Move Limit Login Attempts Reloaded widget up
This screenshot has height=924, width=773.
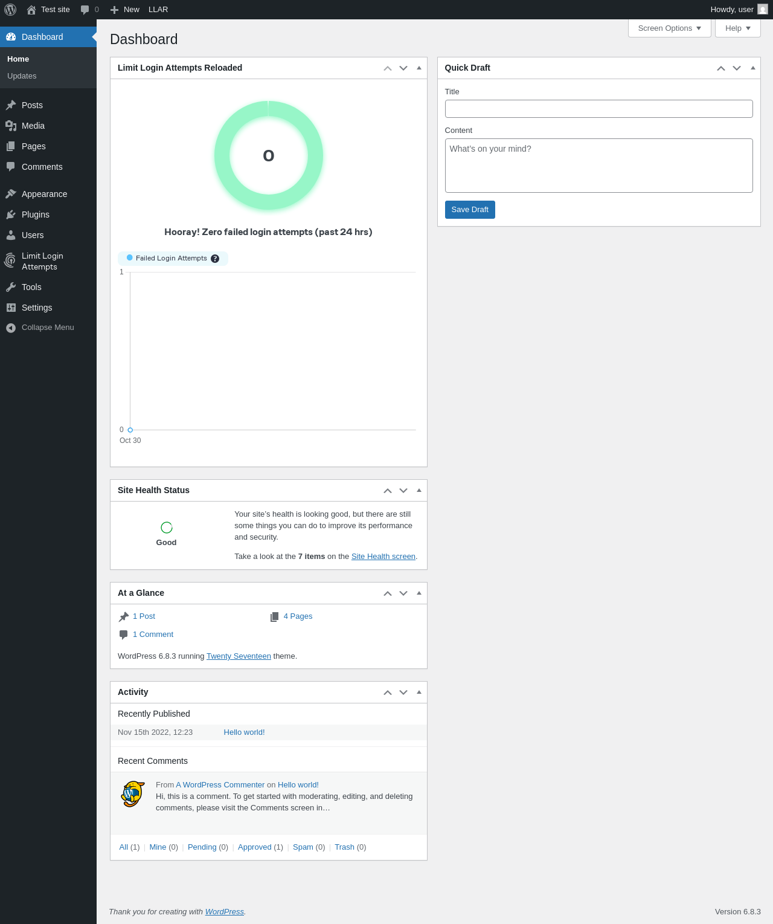coord(388,68)
